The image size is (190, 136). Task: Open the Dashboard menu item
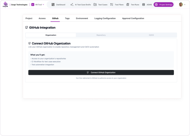58,5
